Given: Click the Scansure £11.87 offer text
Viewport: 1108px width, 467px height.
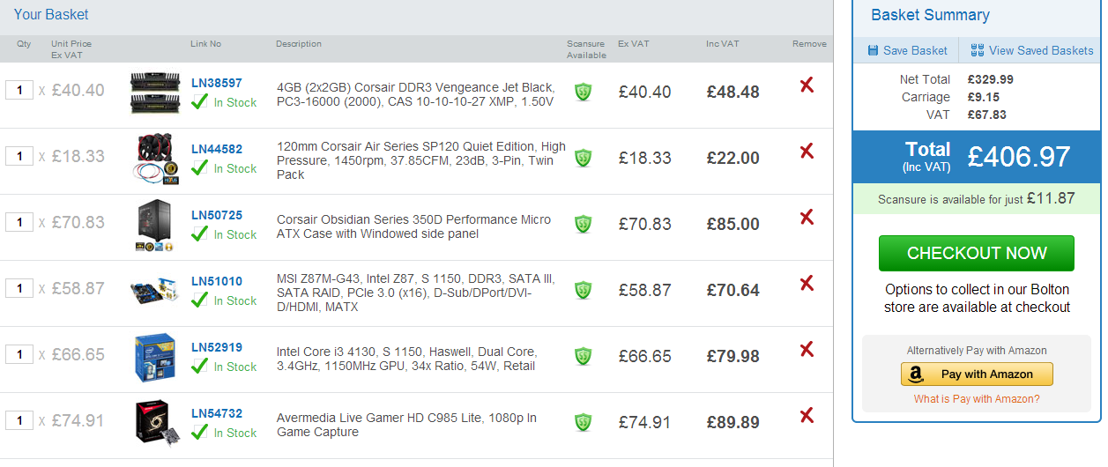Looking at the screenshot, I should (x=977, y=198).
